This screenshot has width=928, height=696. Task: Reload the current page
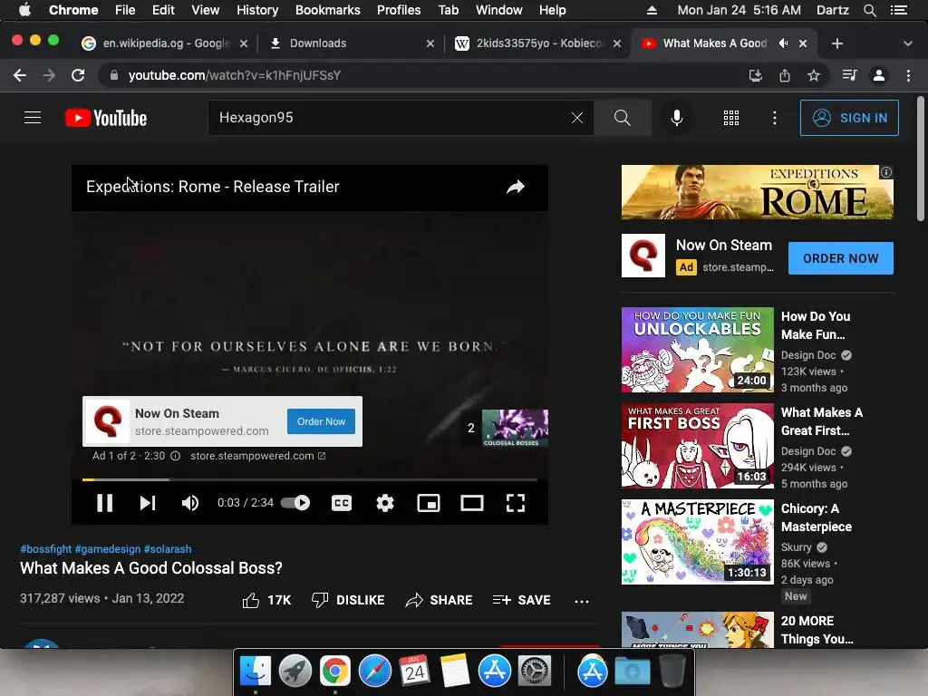click(x=78, y=75)
